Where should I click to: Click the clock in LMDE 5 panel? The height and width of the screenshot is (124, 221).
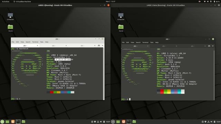219,122
